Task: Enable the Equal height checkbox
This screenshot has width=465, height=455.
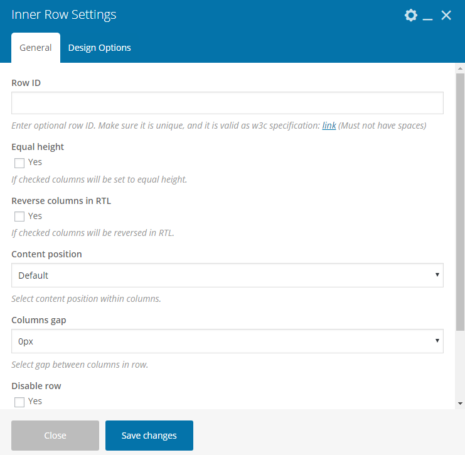Action: pos(19,163)
